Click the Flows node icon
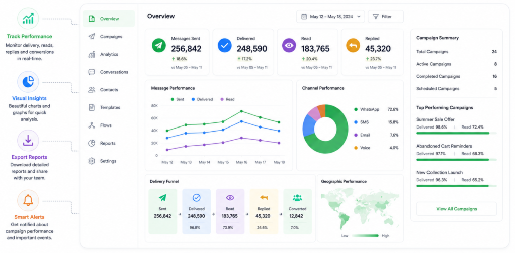The width and height of the screenshot is (515, 253). (92, 125)
